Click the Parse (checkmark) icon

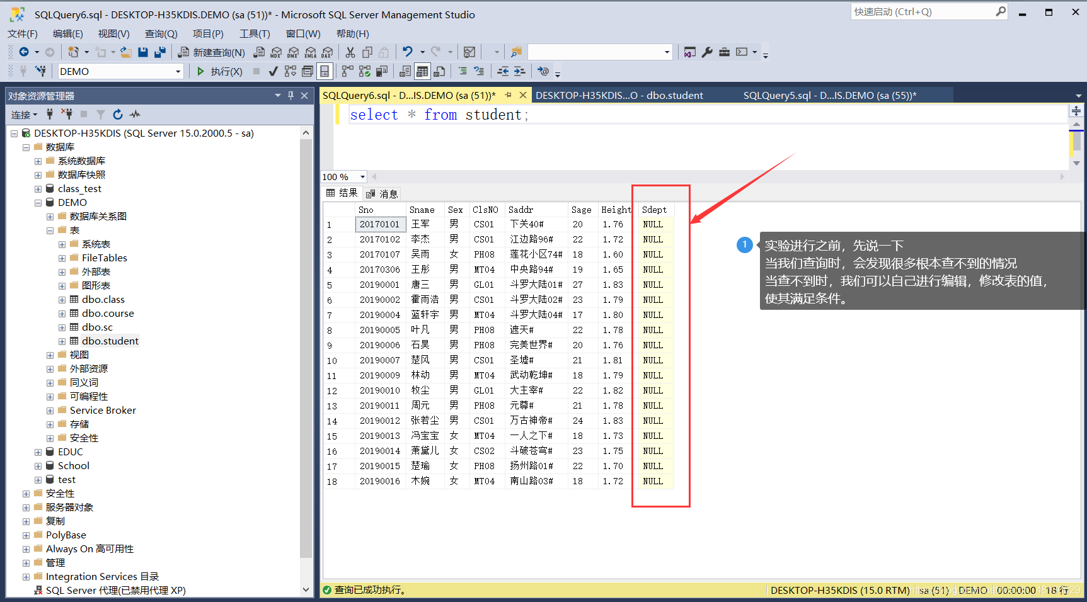[273, 71]
